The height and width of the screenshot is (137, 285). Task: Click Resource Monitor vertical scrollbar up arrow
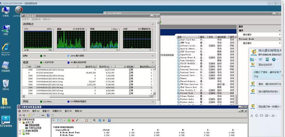158,22
